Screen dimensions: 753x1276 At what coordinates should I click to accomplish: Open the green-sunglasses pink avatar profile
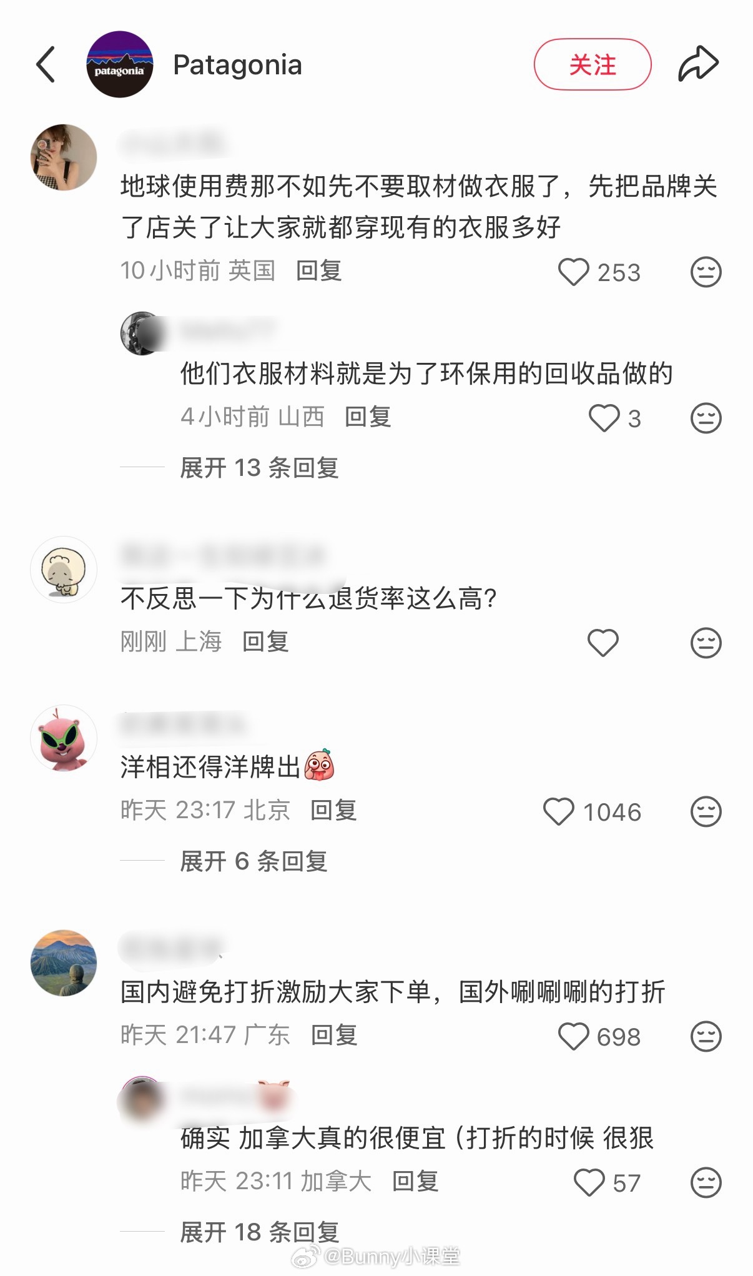(64, 738)
